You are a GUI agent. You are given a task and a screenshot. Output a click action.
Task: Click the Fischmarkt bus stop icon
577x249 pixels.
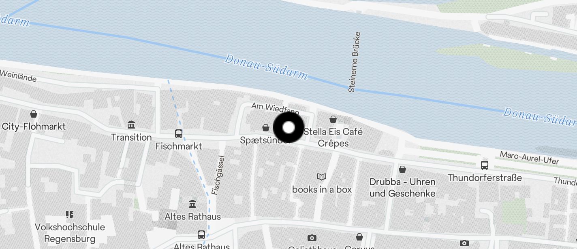point(178,133)
